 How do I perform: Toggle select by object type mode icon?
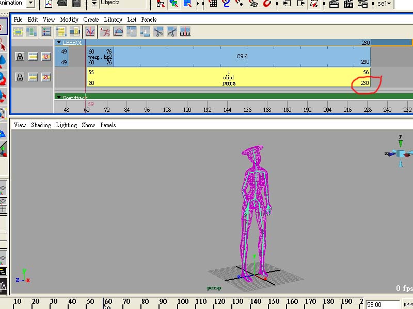(174, 4)
